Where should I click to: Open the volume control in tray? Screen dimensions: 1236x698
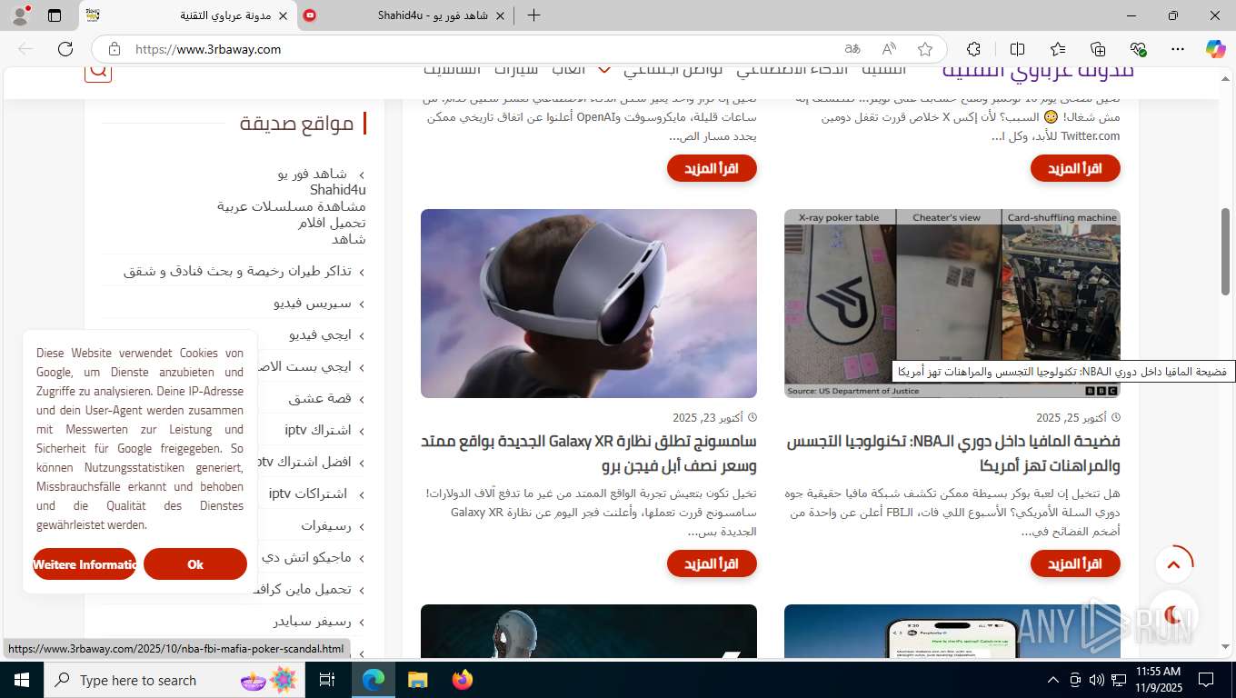click(x=1096, y=680)
